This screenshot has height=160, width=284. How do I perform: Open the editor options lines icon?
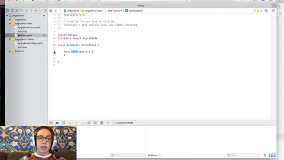(x=266, y=11)
